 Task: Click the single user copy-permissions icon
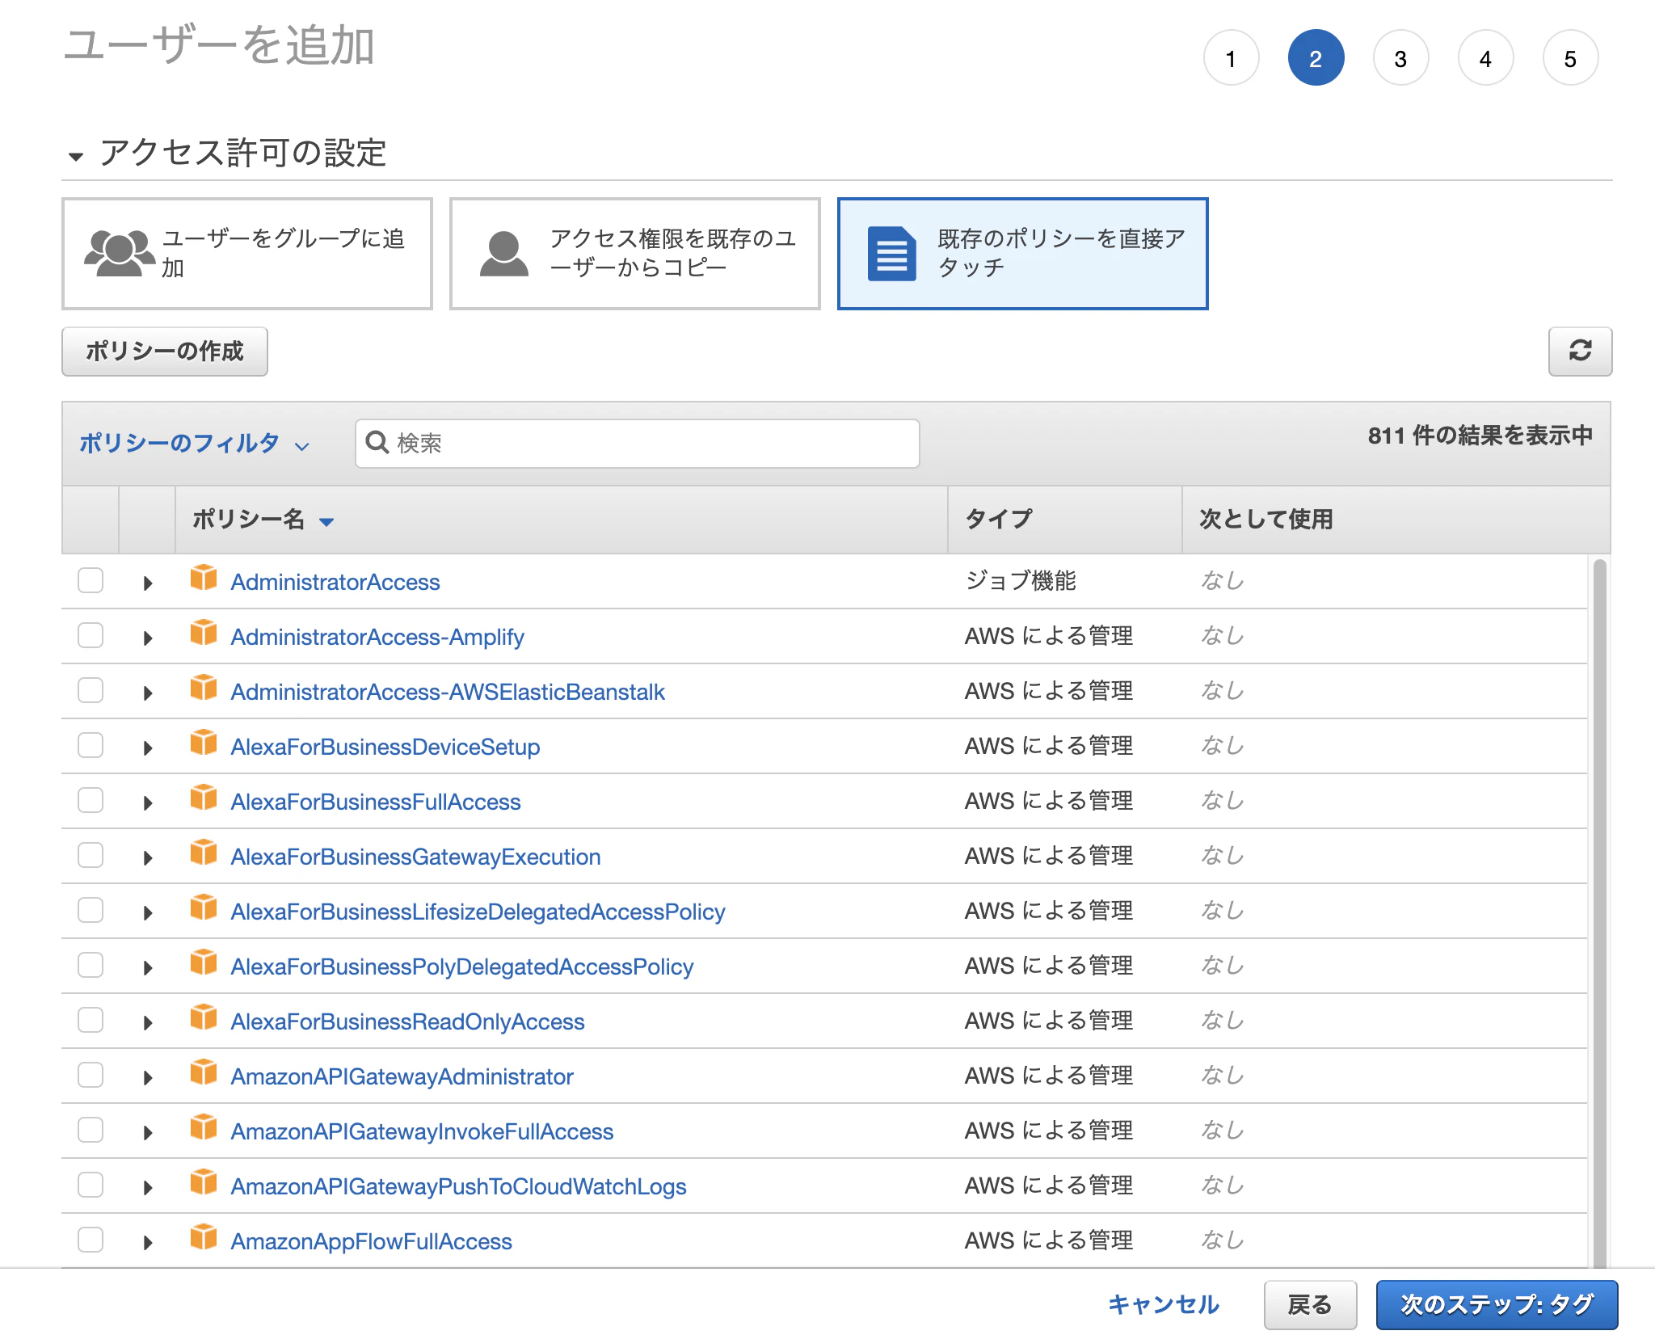[504, 254]
